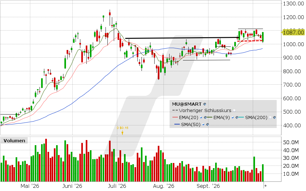Click the Vorheriger Schlusskurs legend text
Image resolution: width=306 pixels, height=191 pixels.
pyautogui.click(x=205, y=110)
